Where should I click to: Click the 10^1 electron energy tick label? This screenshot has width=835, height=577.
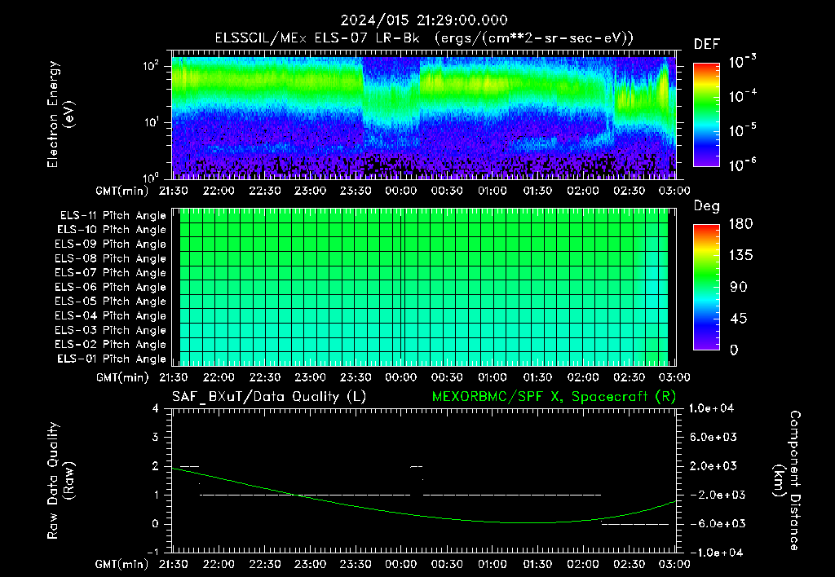pos(151,122)
